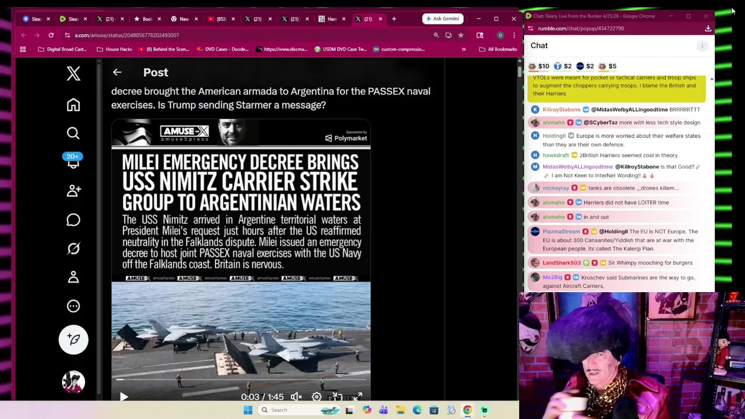Click the PlazmaStream username in chat
745x419 pixels.
click(561, 232)
